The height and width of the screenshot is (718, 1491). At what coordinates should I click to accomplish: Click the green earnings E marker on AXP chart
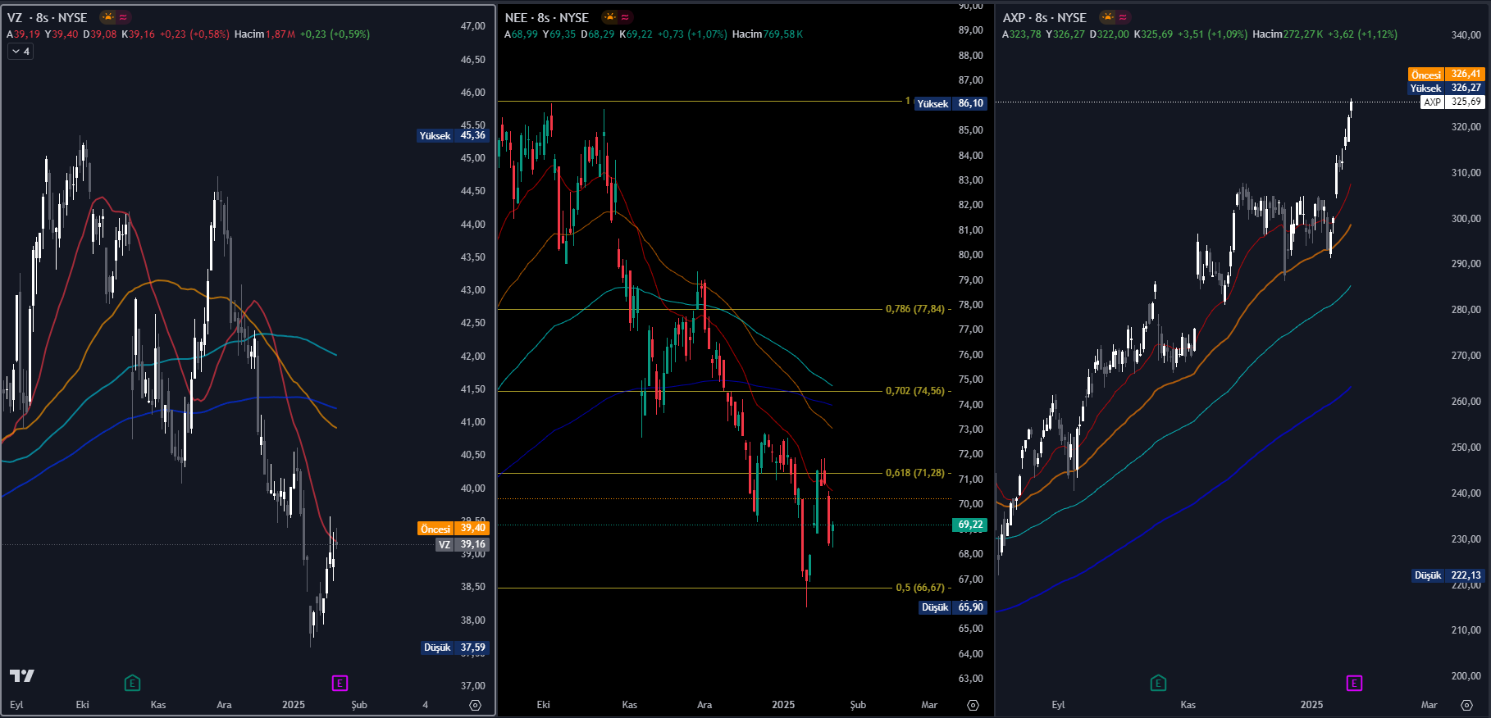(1158, 683)
